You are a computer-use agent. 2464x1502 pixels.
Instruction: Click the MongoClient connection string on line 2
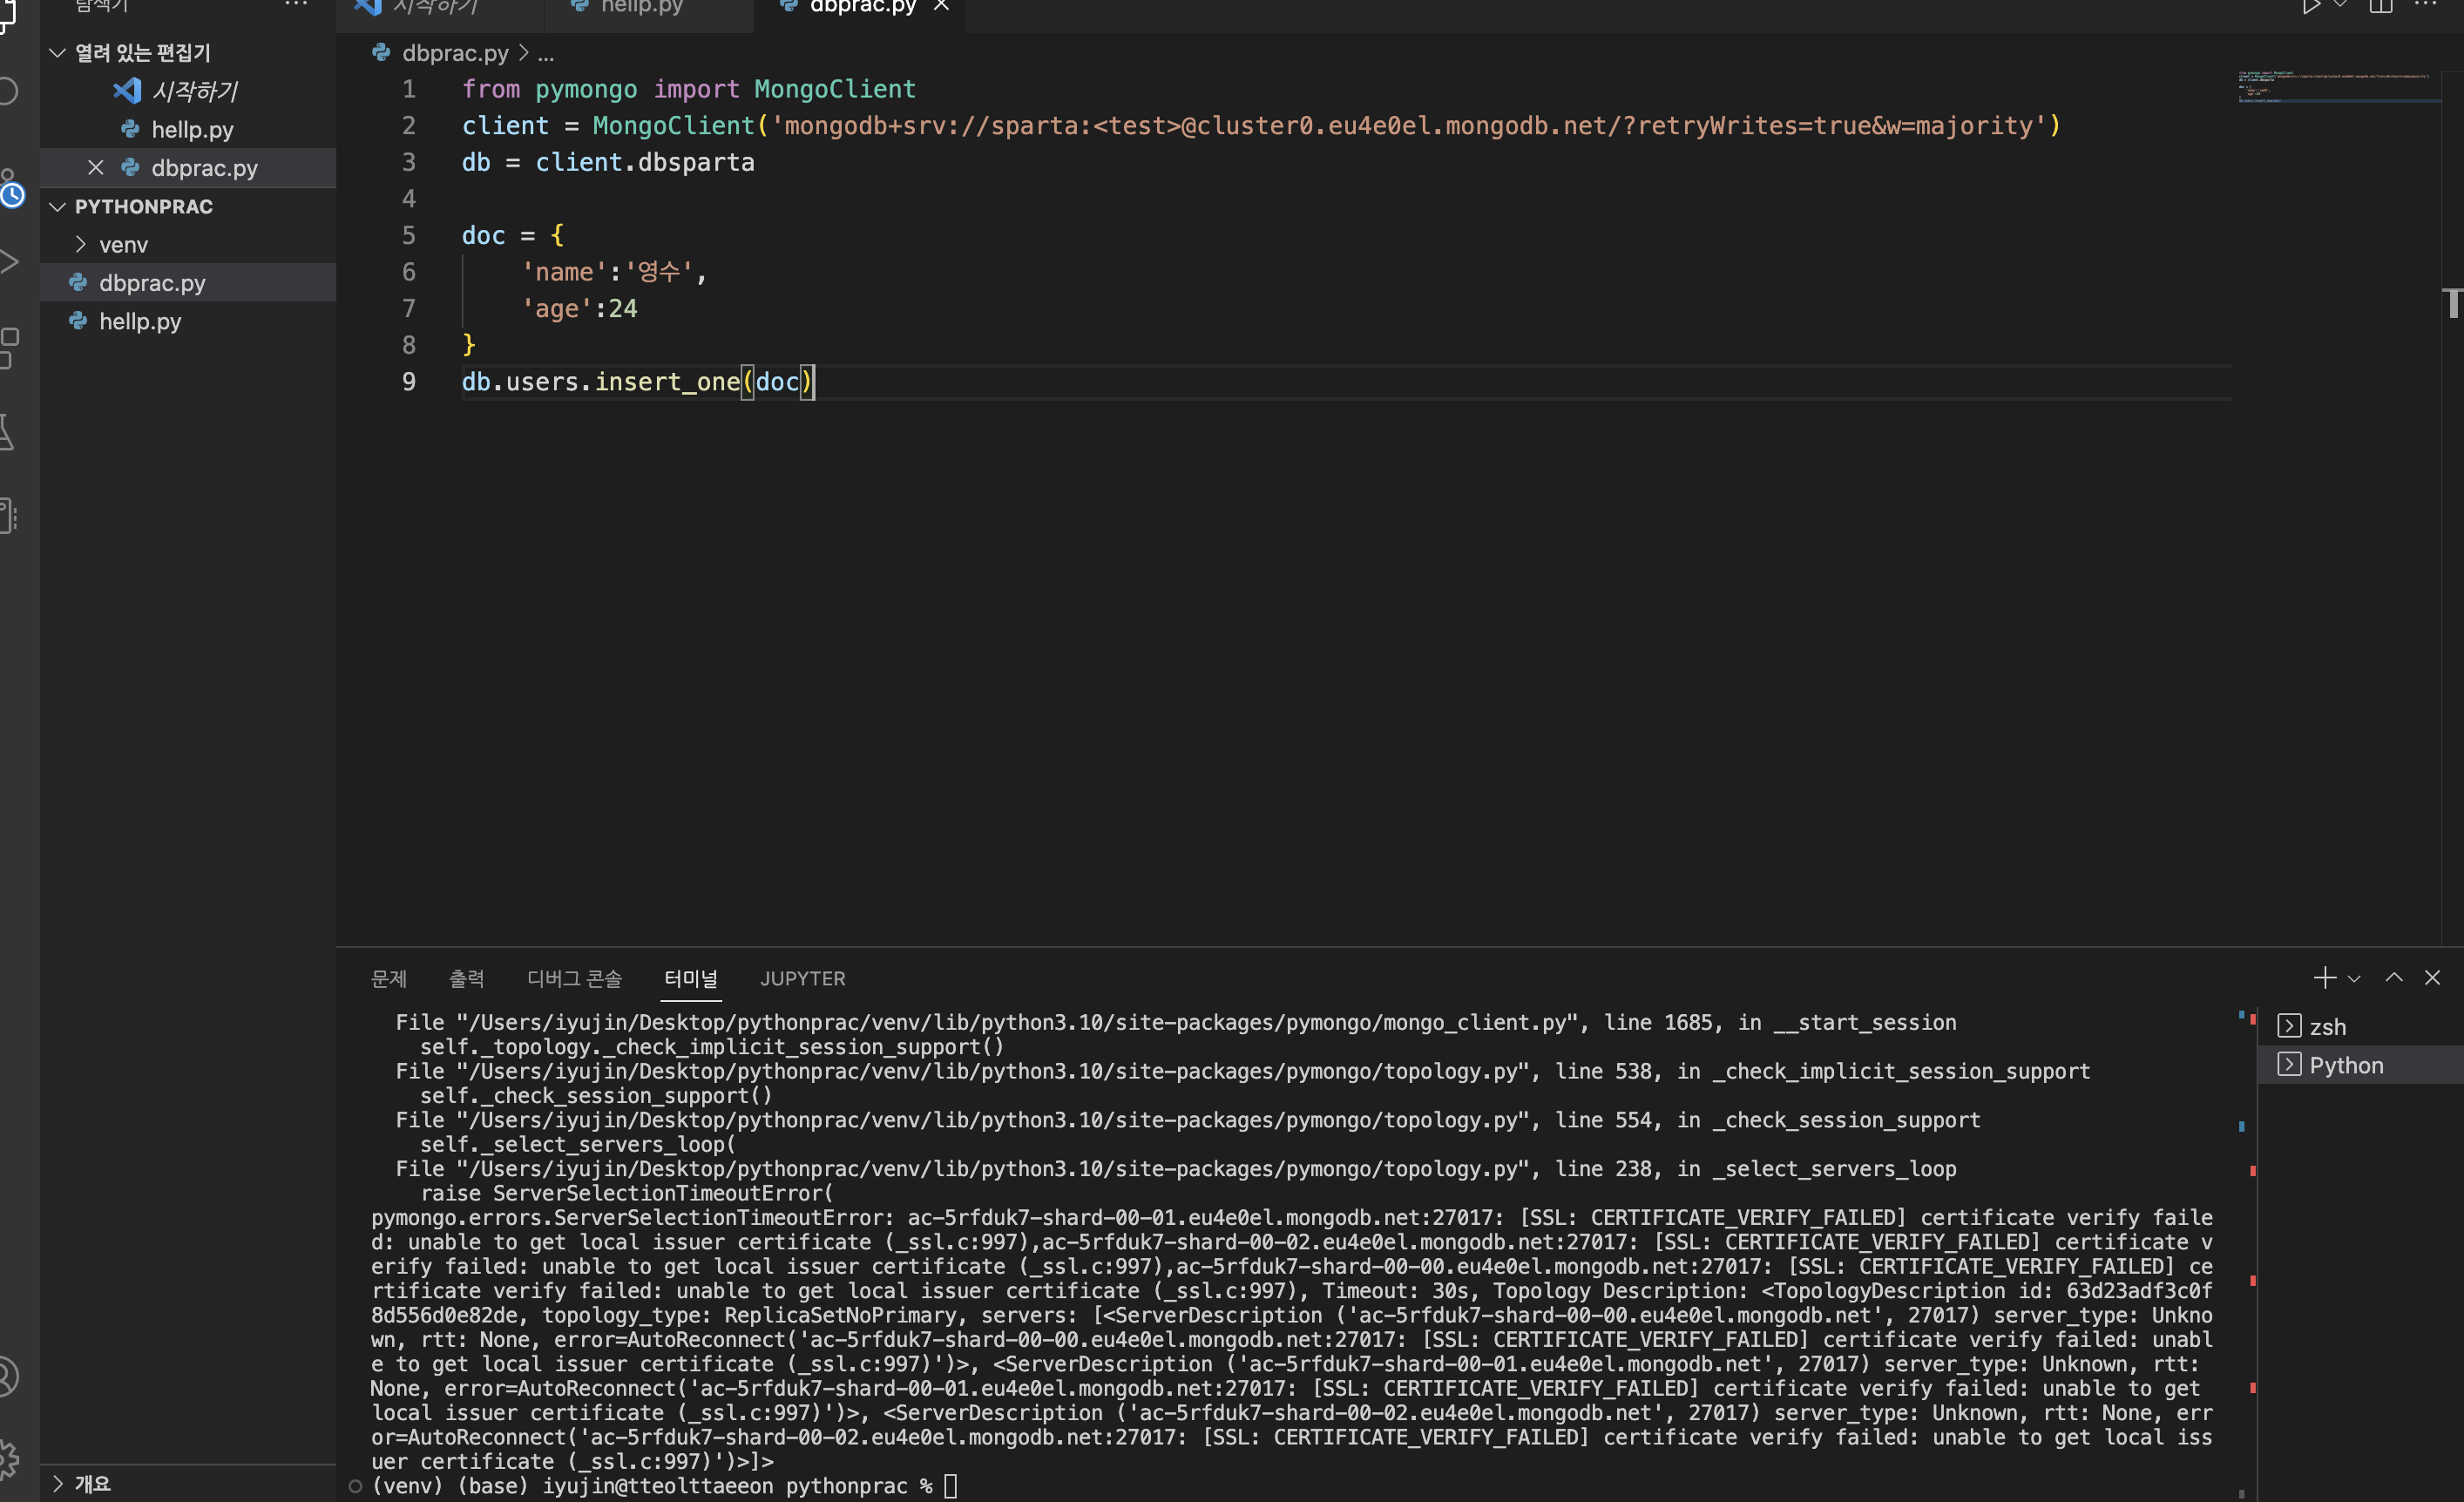(1409, 125)
